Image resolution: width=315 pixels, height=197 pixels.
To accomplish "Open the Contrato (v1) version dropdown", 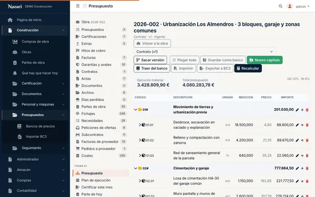I will [205, 51].
